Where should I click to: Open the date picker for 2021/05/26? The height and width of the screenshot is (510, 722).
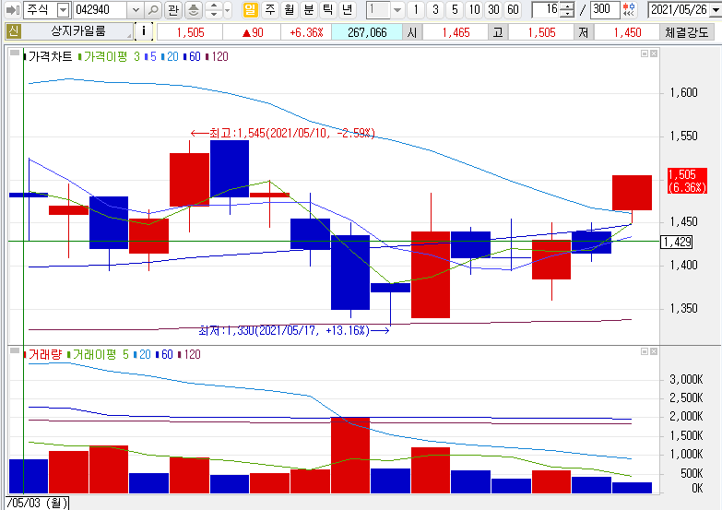pos(716,9)
